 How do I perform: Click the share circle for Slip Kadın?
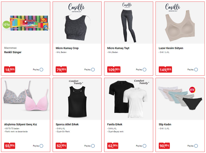[x=196, y=146]
